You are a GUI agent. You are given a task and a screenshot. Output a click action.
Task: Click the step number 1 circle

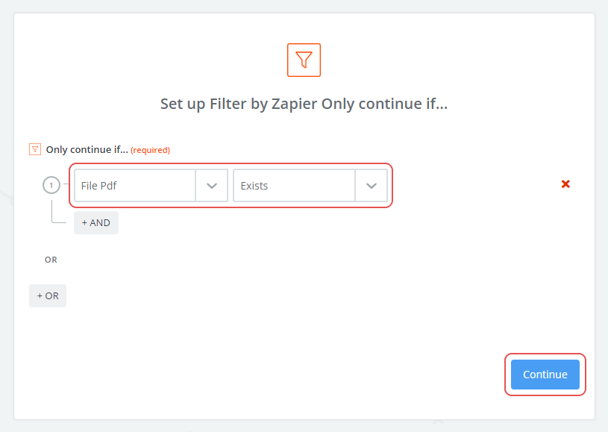tap(51, 185)
